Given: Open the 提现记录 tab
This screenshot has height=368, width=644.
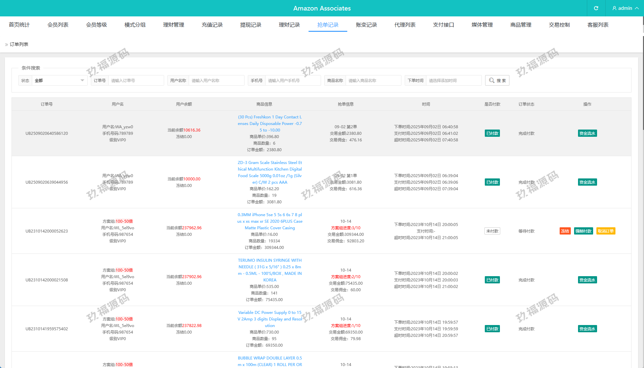Looking at the screenshot, I should [250, 25].
